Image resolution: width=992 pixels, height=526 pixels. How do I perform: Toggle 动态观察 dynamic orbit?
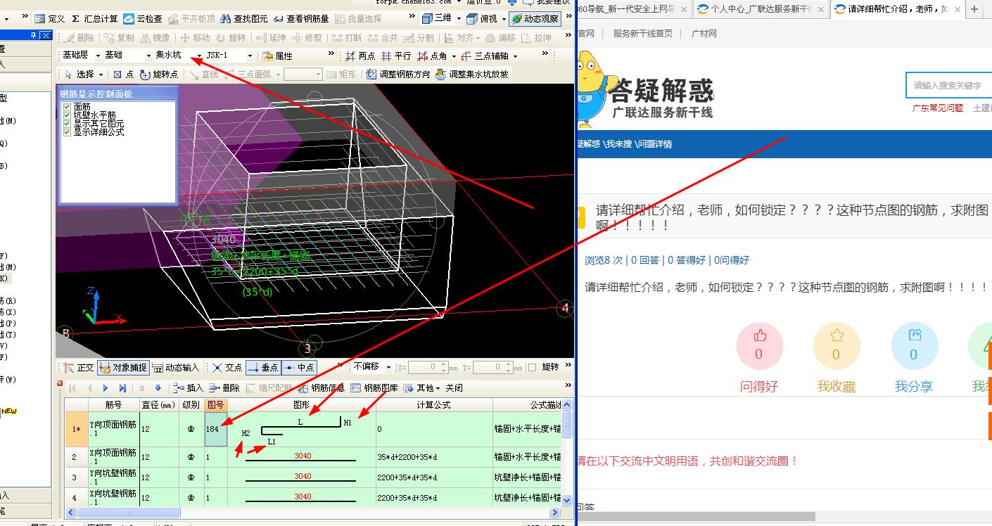click(x=535, y=19)
